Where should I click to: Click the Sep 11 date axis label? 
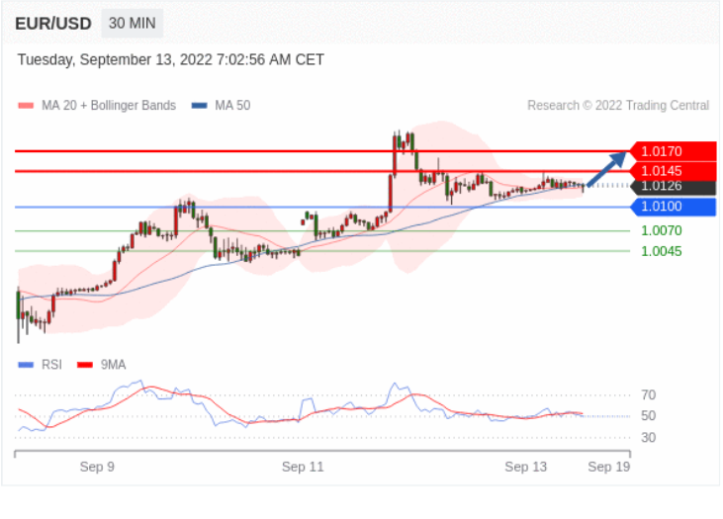(303, 467)
